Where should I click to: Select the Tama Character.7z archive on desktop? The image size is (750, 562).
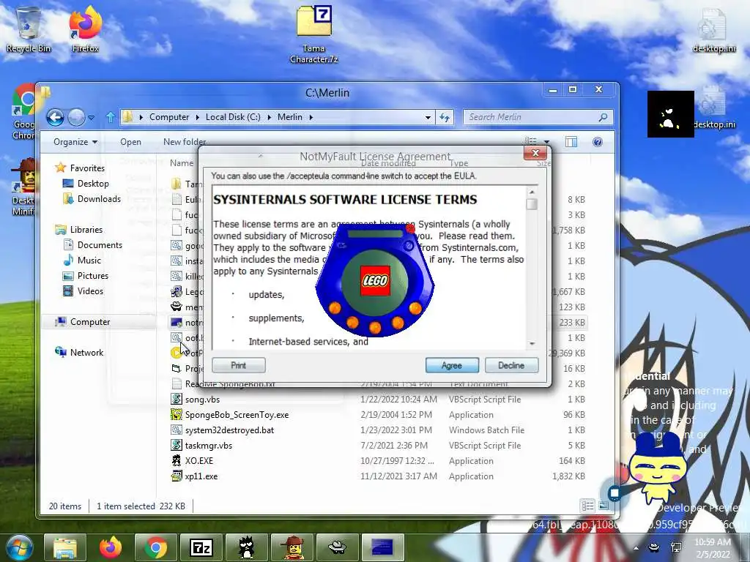(313, 34)
